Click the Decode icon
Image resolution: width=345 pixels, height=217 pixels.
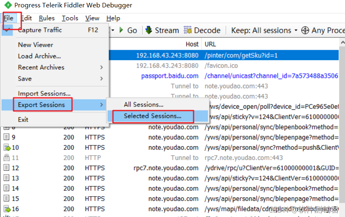pyautogui.click(x=188, y=30)
